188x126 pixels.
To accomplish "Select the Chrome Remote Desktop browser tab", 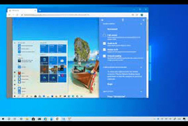I will [22, 11].
